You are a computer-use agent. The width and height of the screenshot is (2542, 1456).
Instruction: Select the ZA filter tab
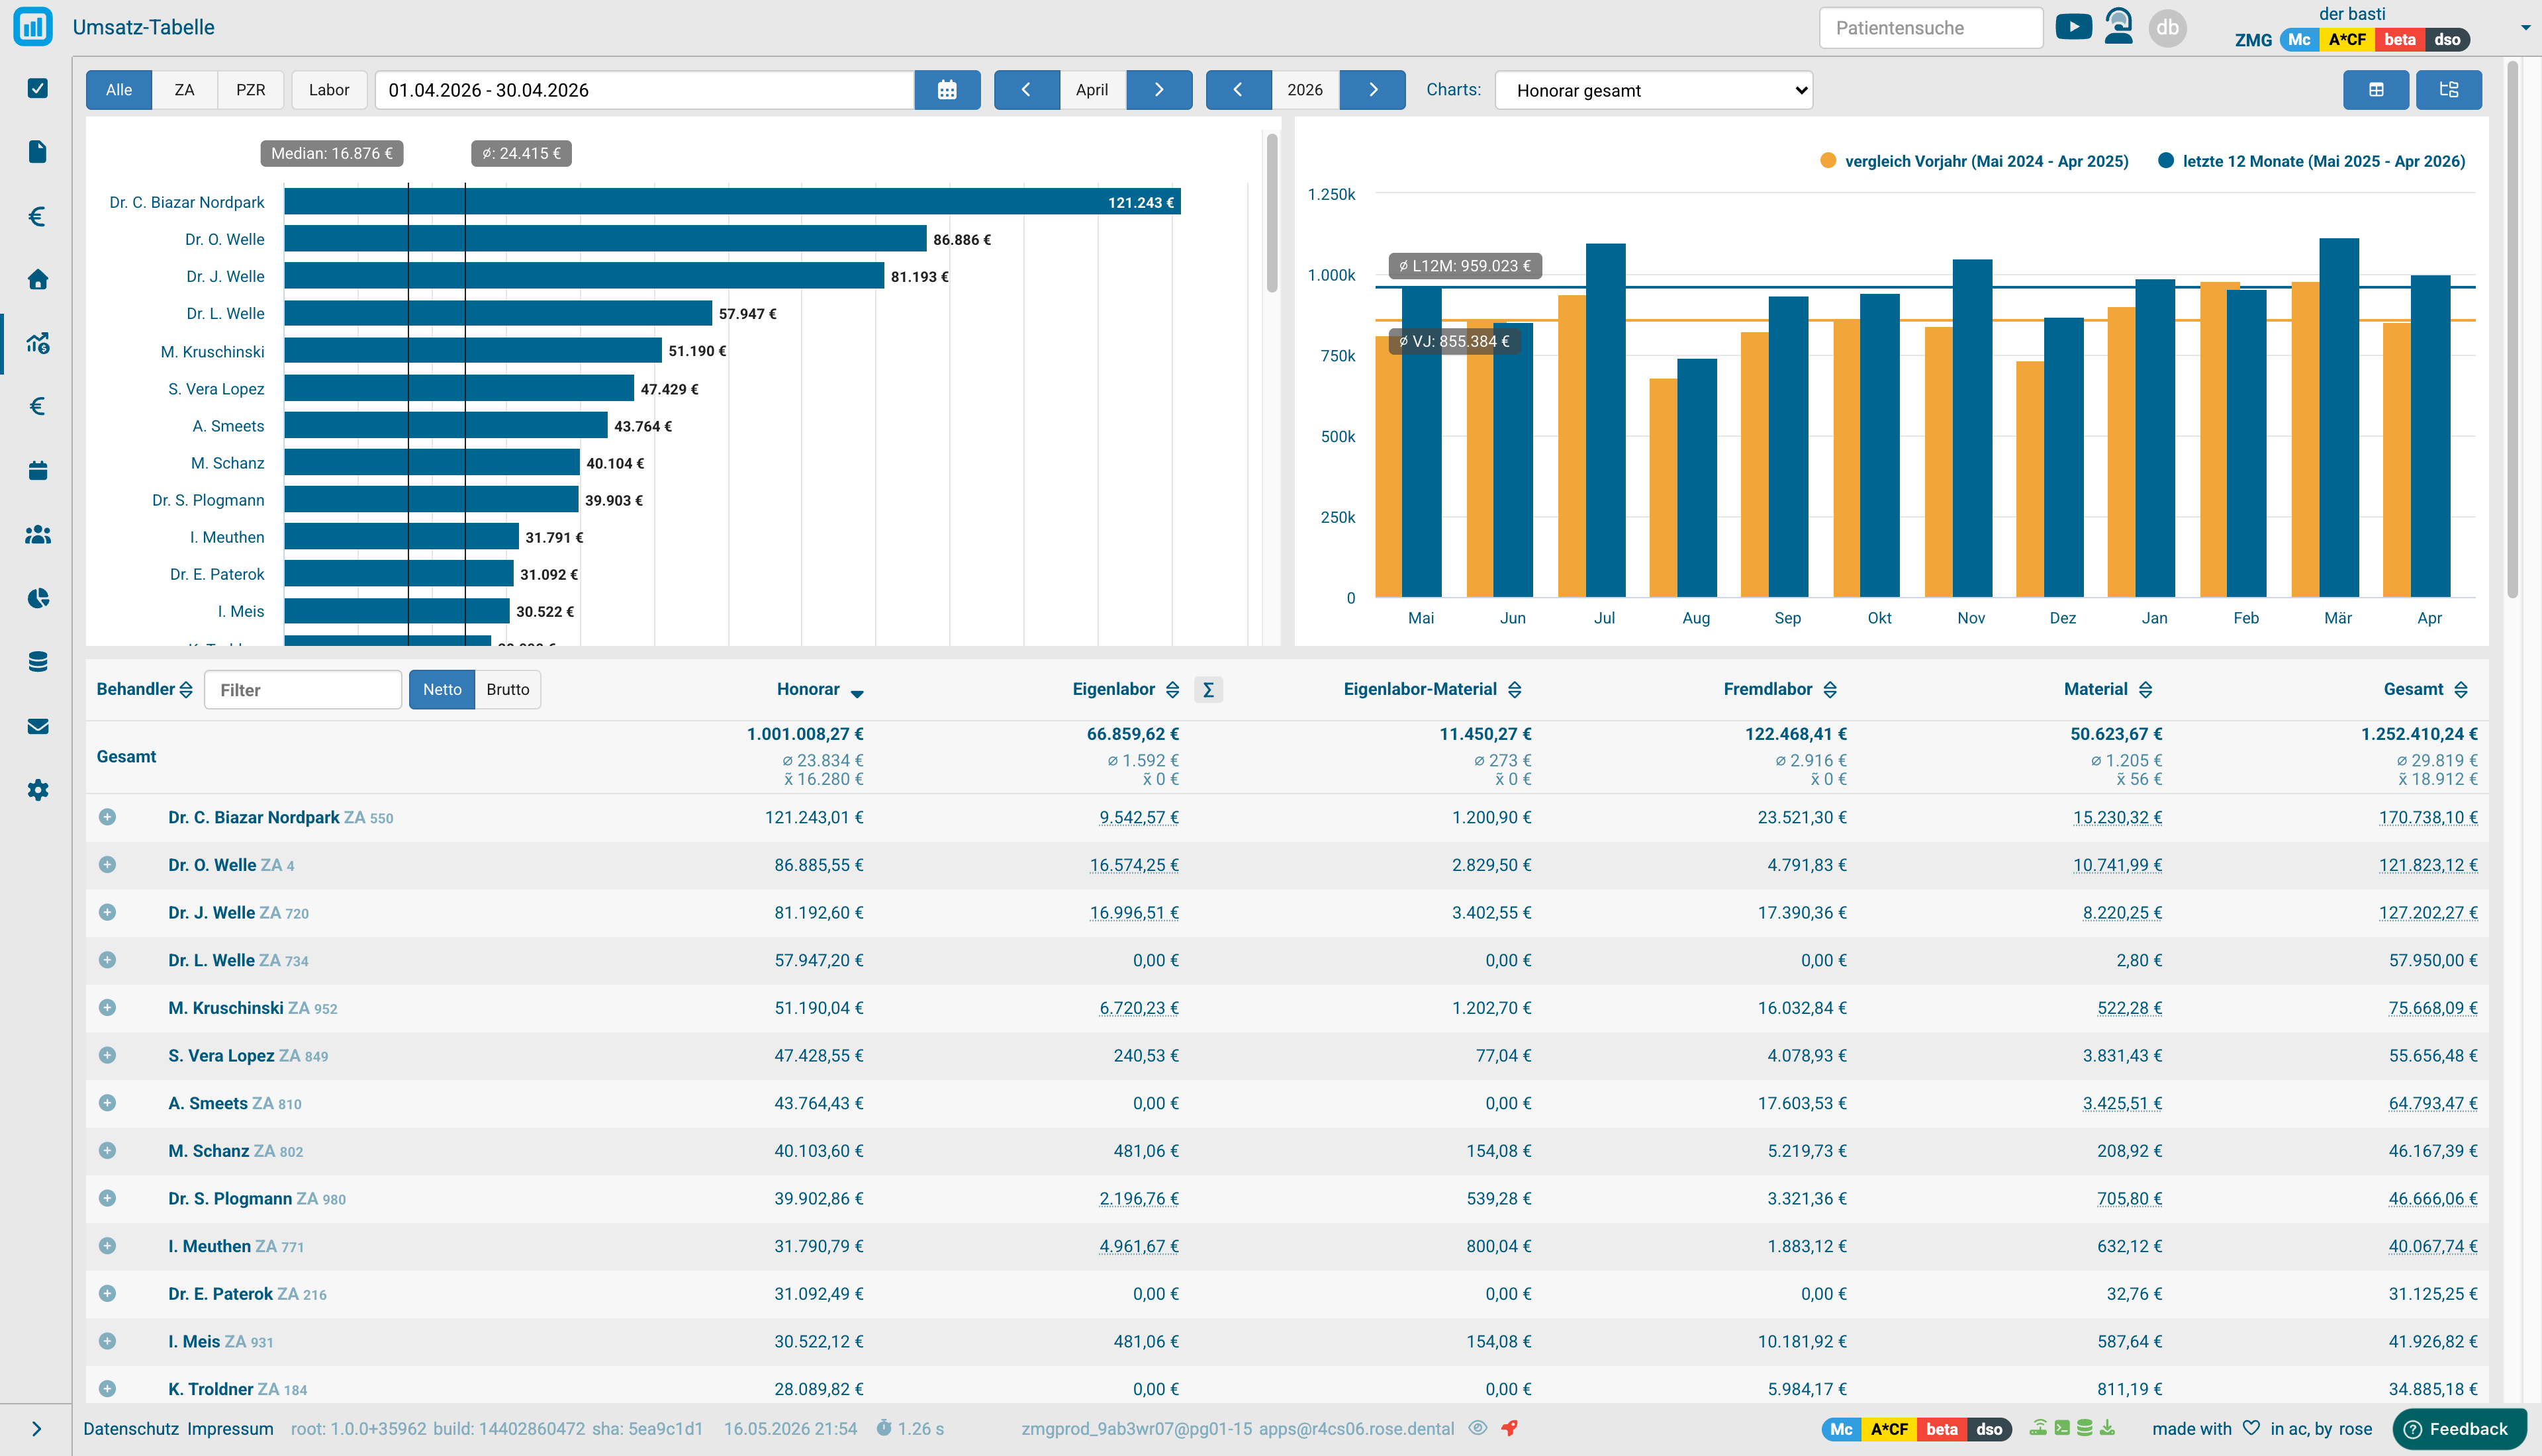185,90
